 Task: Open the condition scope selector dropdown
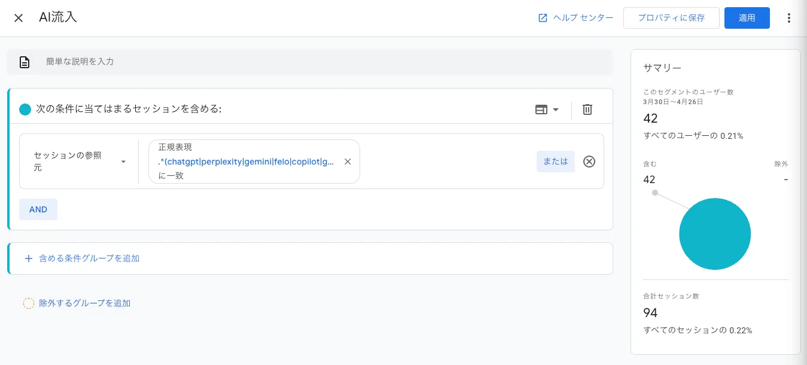coord(547,109)
